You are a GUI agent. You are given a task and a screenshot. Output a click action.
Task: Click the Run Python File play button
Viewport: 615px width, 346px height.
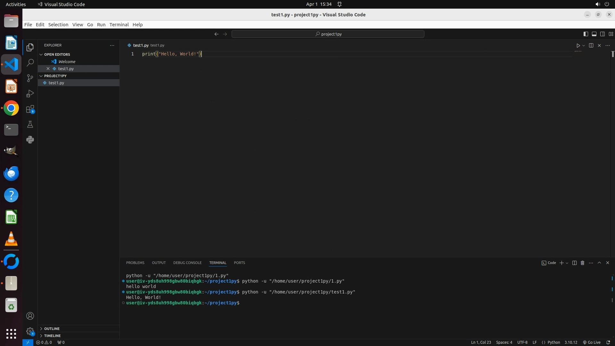click(x=578, y=45)
